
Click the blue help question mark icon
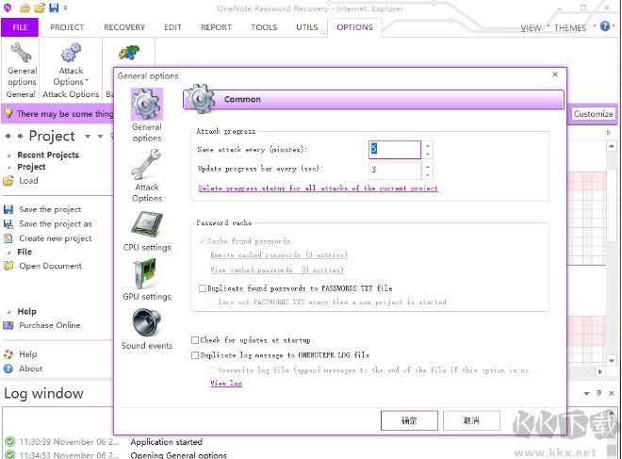click(x=604, y=26)
